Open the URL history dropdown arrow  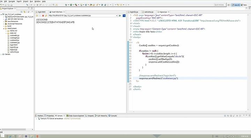[x=117, y=16]
